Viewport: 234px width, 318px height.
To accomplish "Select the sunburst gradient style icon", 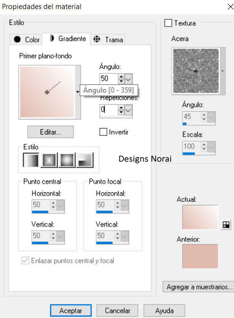I will click(x=67, y=160).
